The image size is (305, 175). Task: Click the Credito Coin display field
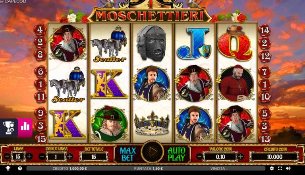click(x=274, y=157)
